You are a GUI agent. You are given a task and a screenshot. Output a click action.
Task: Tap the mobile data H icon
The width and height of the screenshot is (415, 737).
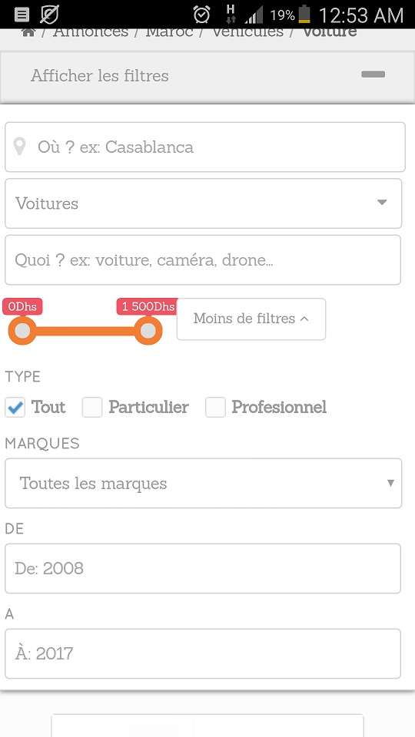pos(231,14)
